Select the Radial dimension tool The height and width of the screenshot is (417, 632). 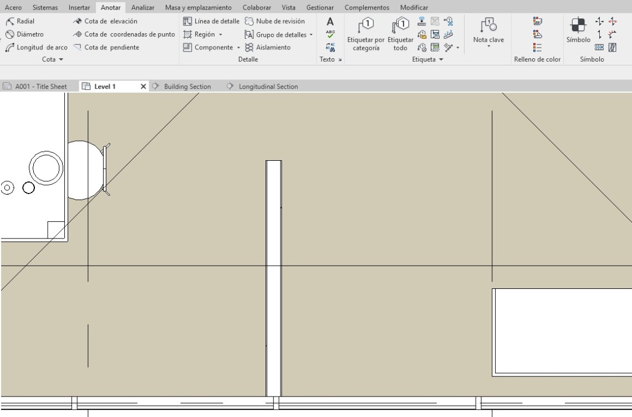coord(20,22)
